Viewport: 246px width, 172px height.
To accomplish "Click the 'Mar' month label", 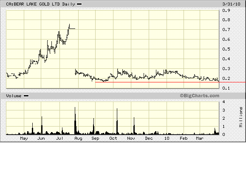I will click(200, 138).
